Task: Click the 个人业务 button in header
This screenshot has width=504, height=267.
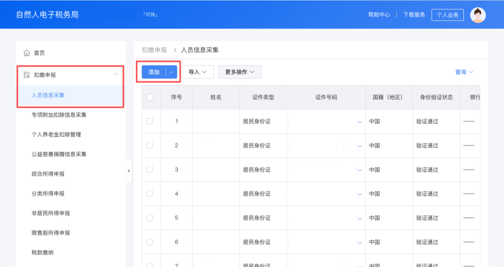Action: (x=448, y=15)
